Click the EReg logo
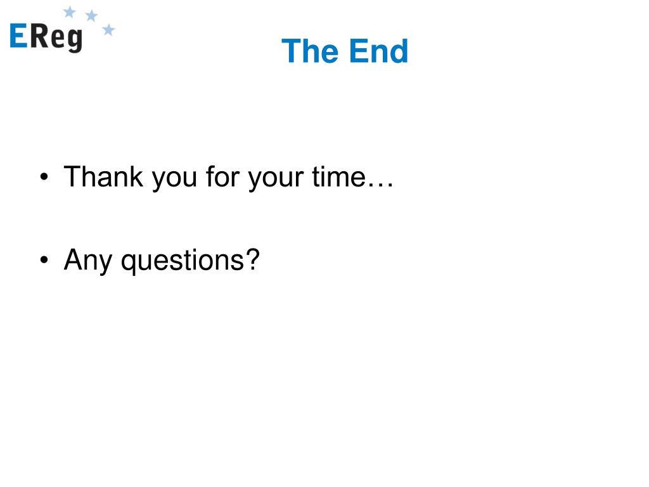This screenshot has height=487, width=649. pos(62,29)
